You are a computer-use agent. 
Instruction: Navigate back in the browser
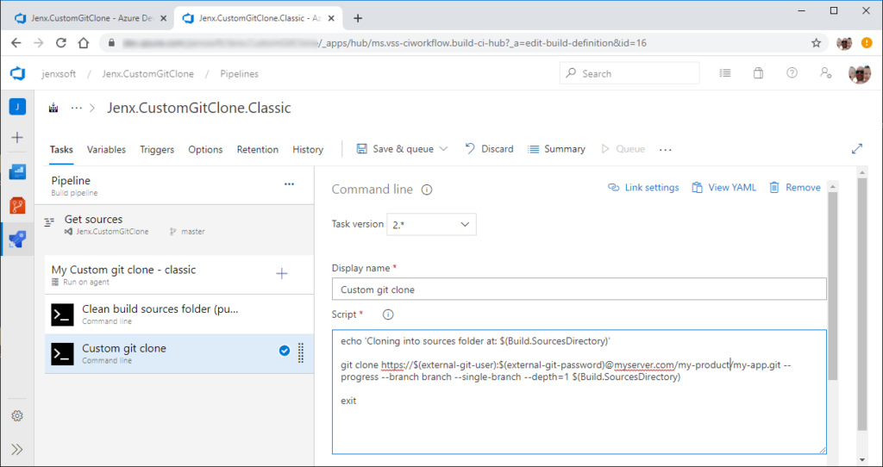pyautogui.click(x=16, y=43)
